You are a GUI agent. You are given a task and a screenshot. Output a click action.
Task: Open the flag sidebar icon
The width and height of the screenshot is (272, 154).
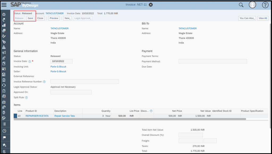pyautogui.click(x=4, y=138)
